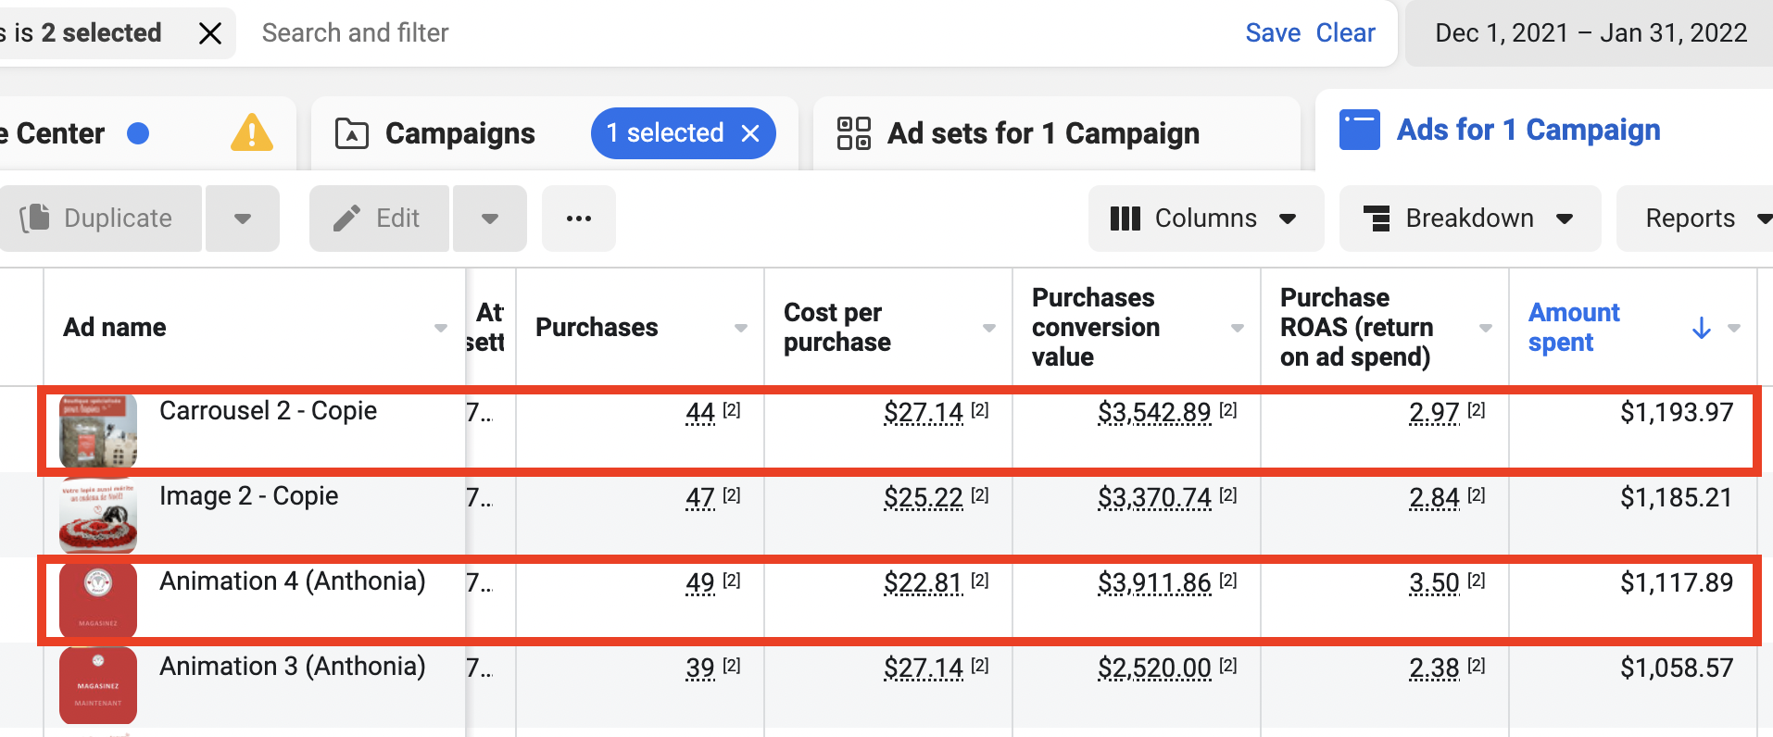The image size is (1773, 737).
Task: Click the Clear filter link
Action: tap(1345, 33)
